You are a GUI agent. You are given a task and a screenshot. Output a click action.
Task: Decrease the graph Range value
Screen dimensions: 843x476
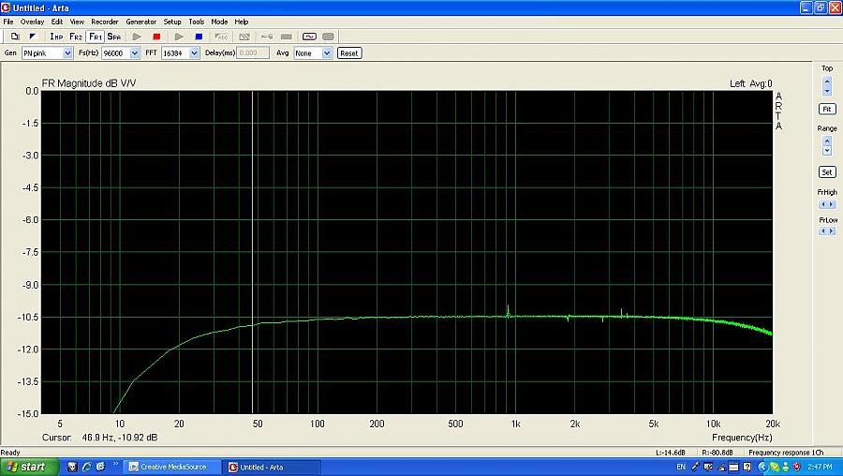pos(827,151)
